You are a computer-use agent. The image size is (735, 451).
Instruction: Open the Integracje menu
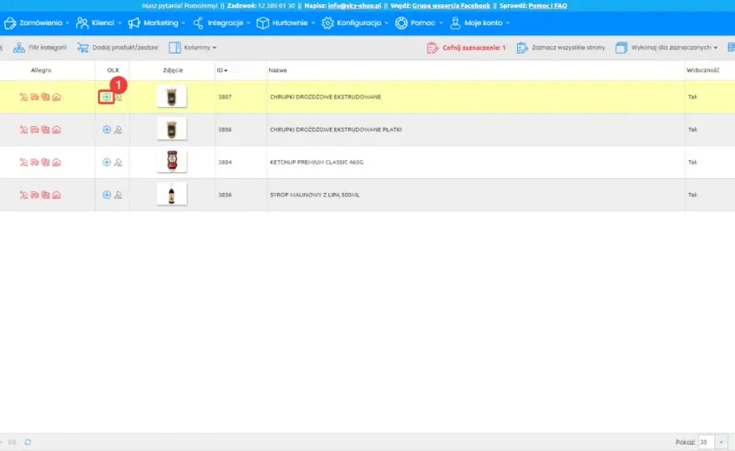(x=221, y=23)
